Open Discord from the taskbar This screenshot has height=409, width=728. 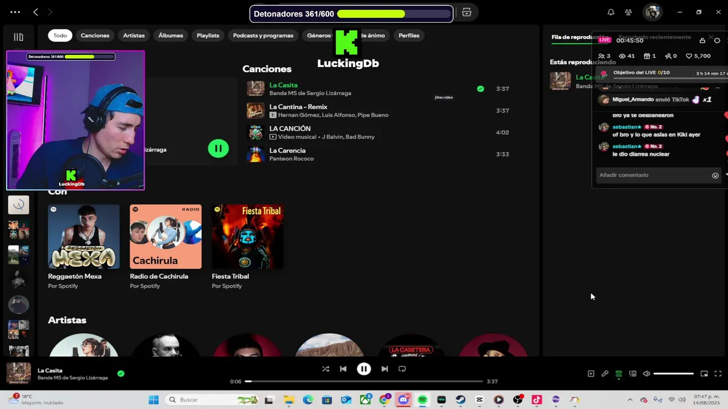click(403, 400)
